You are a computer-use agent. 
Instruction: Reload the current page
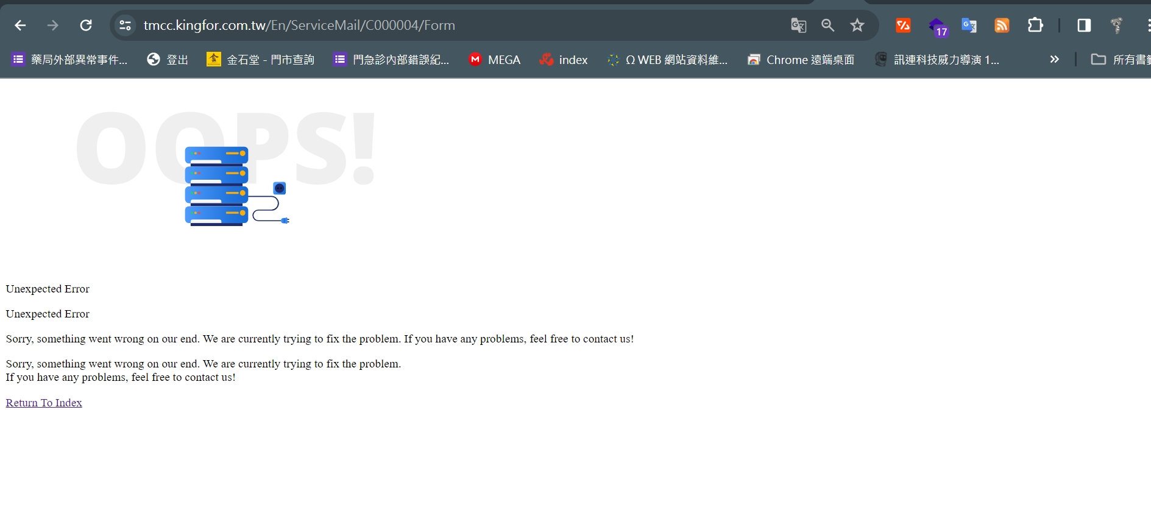click(86, 26)
